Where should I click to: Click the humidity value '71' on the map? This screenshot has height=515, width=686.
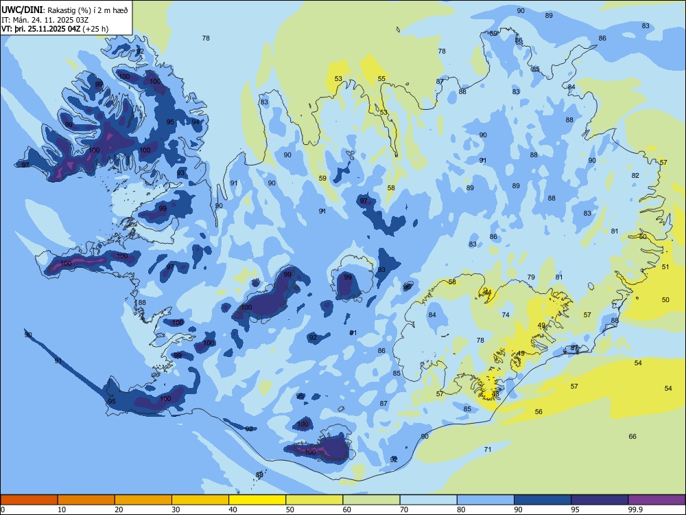pyautogui.click(x=487, y=449)
